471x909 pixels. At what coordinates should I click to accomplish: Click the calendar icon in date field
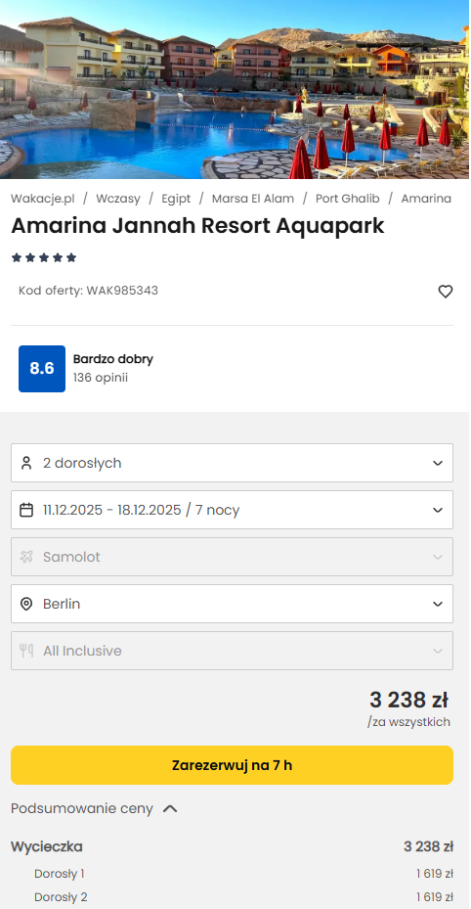pos(26,510)
